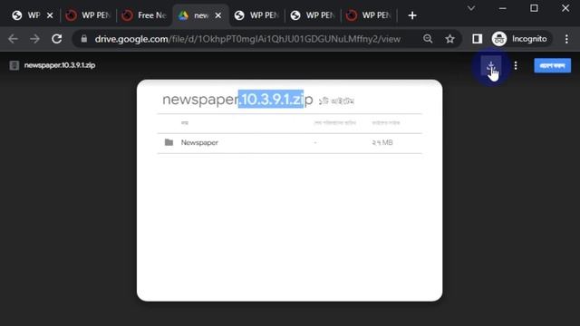The image size is (580, 326).
Task: Focus the drive.google.com address bar
Action: [x=247, y=39]
